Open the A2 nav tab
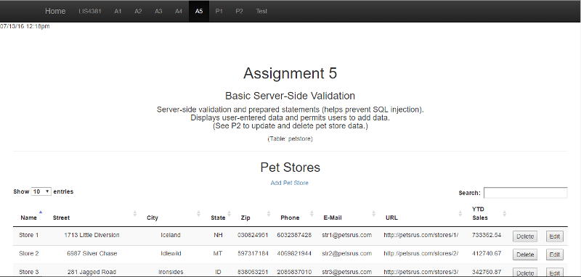The width and height of the screenshot is (581, 277). coord(138,11)
